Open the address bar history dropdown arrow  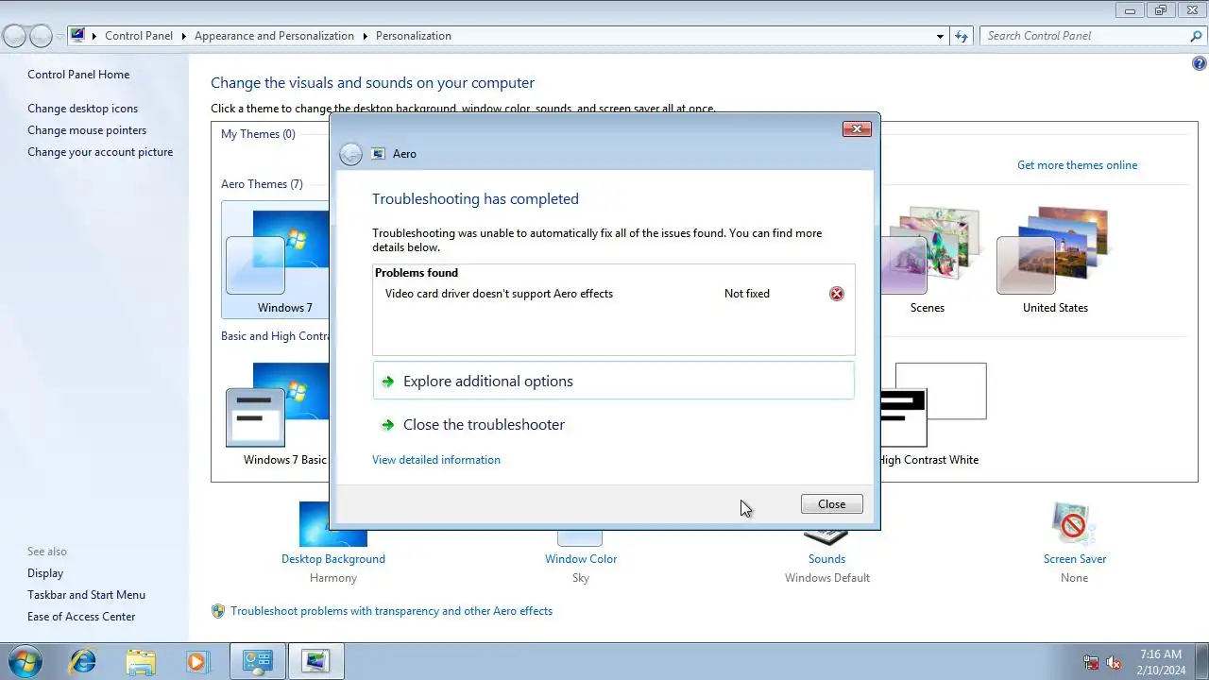tap(940, 36)
